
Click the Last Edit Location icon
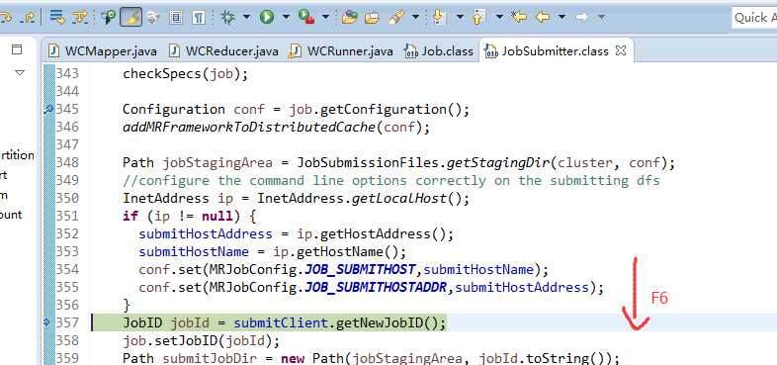pyautogui.click(x=519, y=18)
